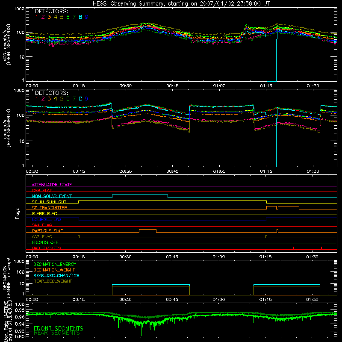
Task: Click 1.00 y-axis label of livetime plot
Action: 20,304
